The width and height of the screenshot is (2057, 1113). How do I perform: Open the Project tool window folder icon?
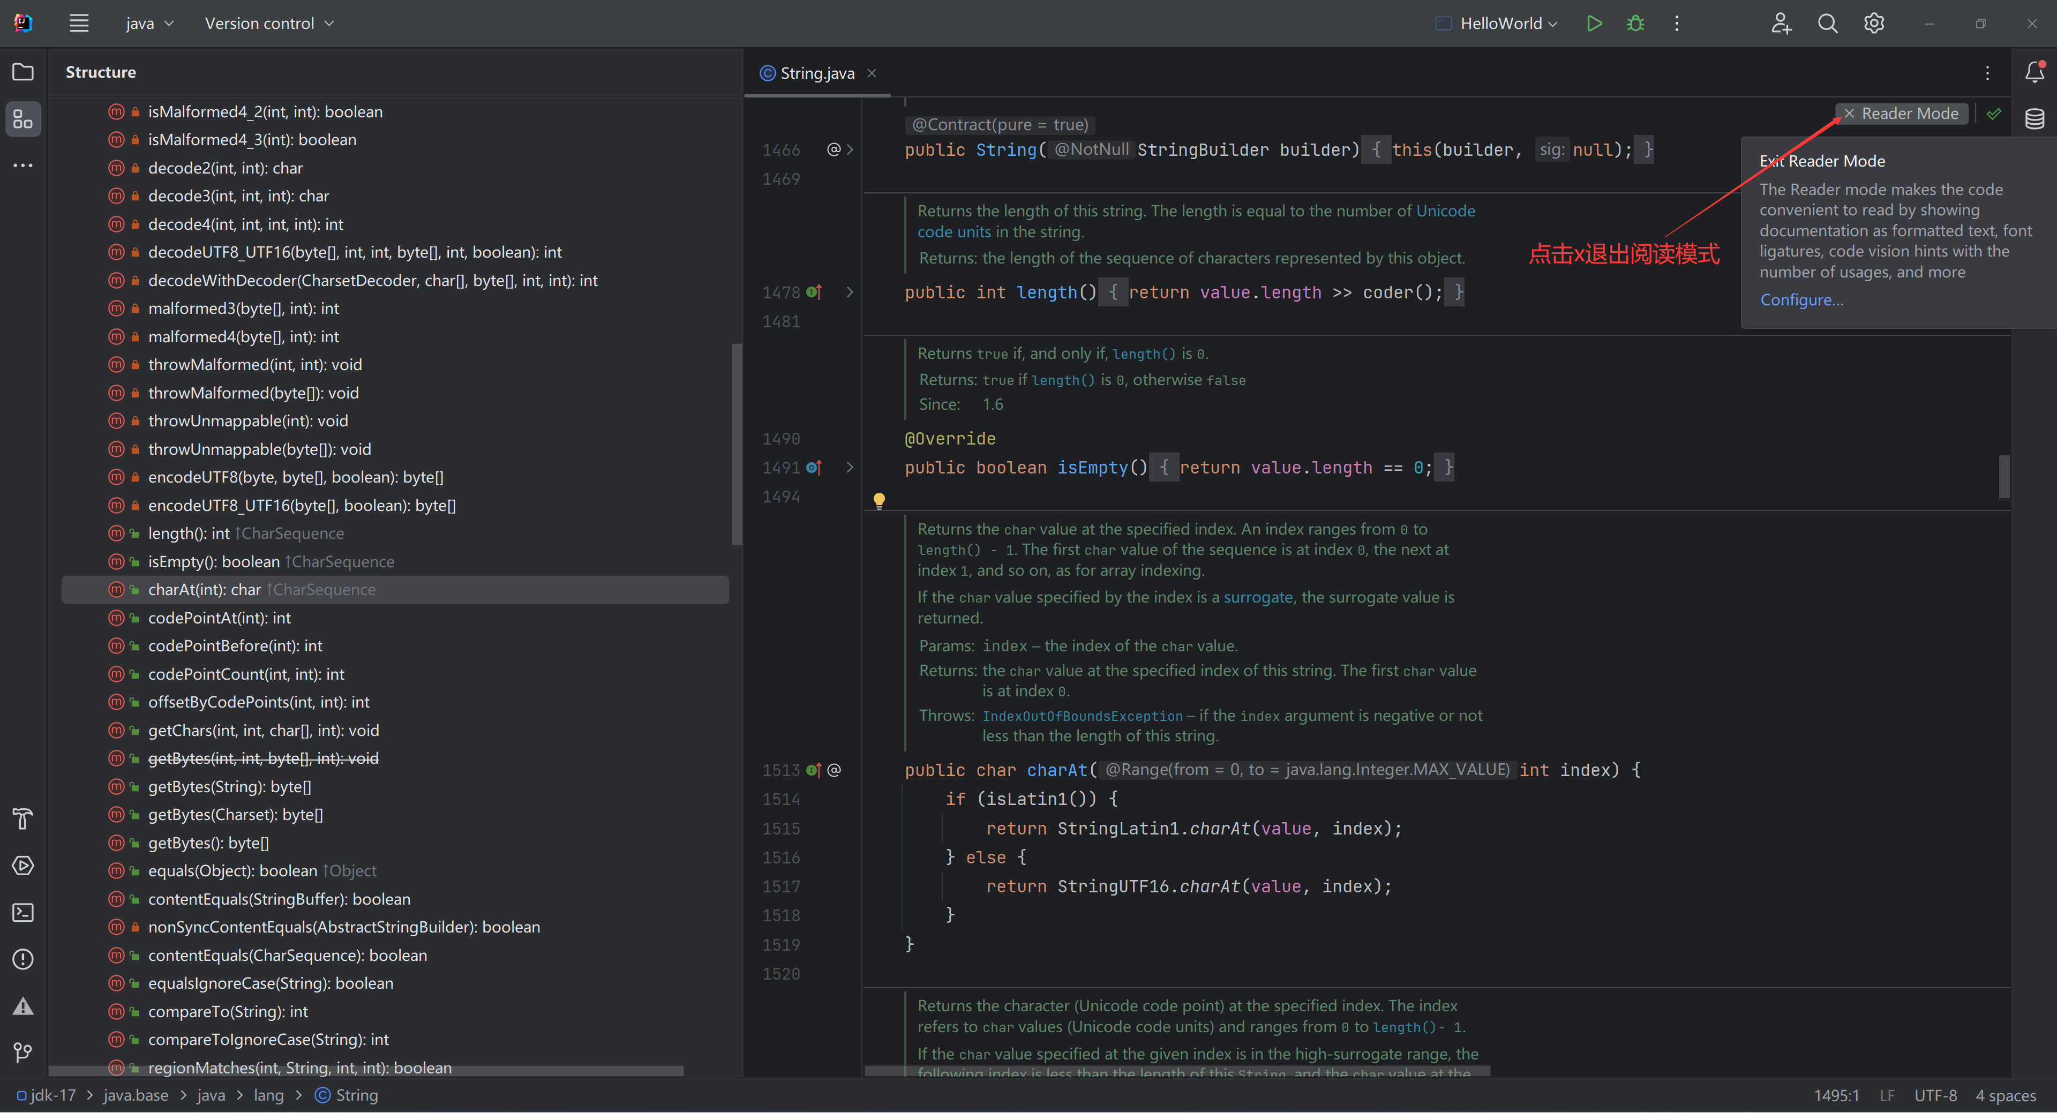click(23, 72)
